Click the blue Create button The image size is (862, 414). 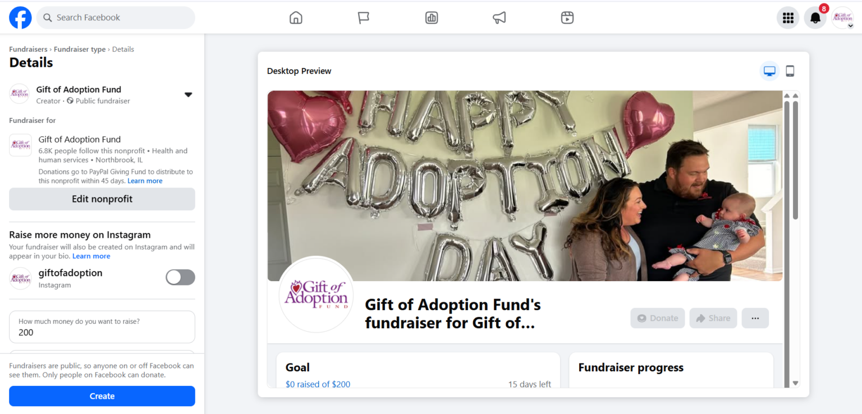102,396
